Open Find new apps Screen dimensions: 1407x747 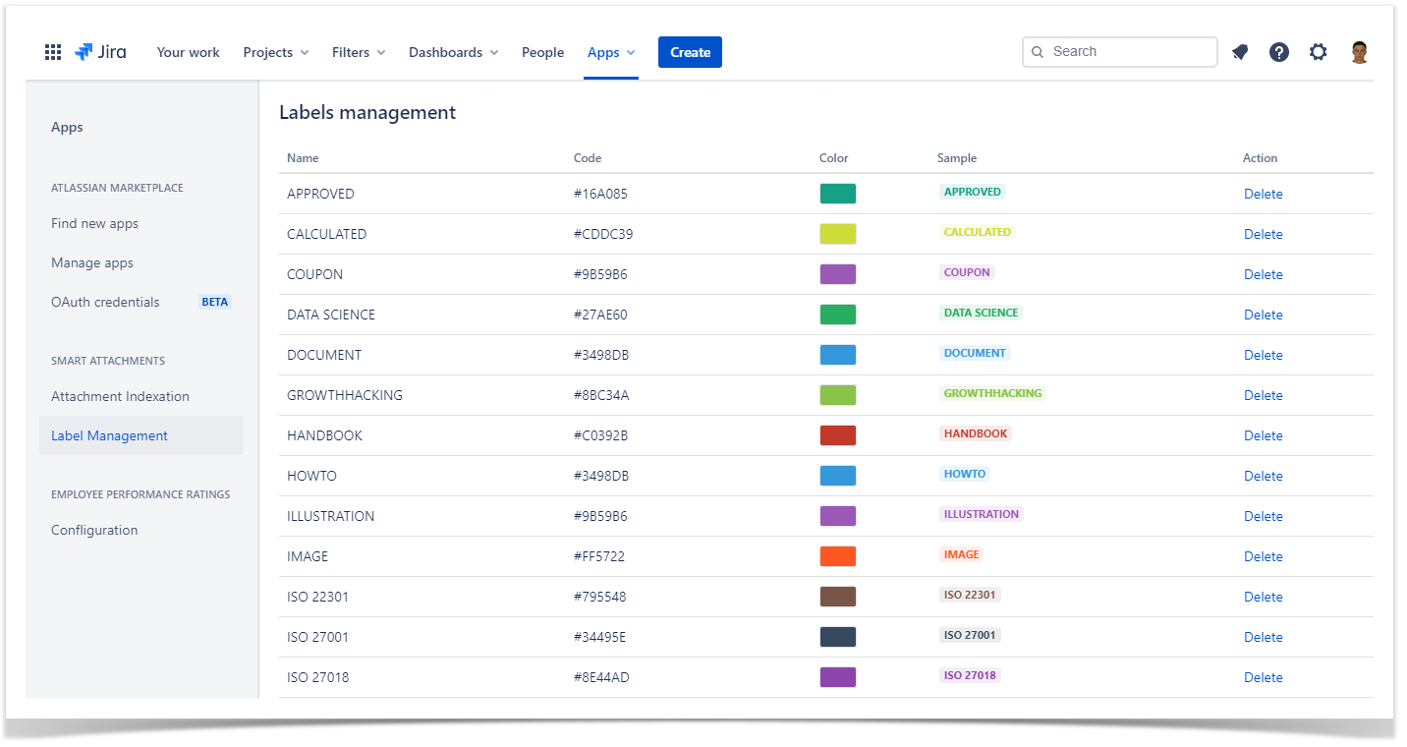click(94, 223)
